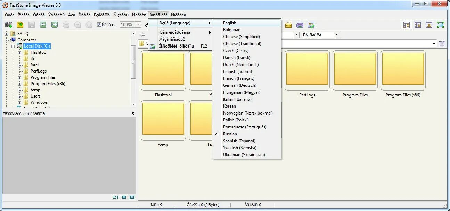Select PerfLogs folder in tree
This screenshot has width=450, height=211.
[39, 71]
